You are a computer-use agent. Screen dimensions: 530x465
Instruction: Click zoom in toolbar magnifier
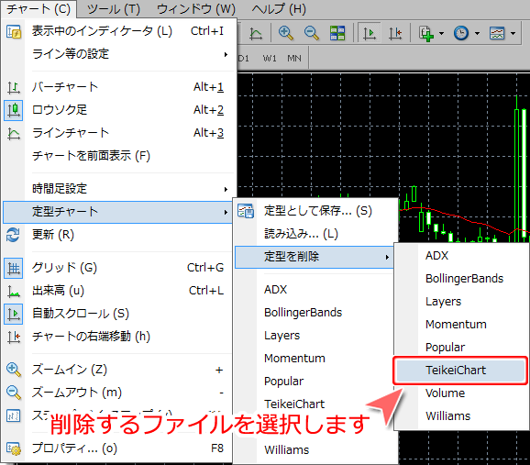point(286,33)
